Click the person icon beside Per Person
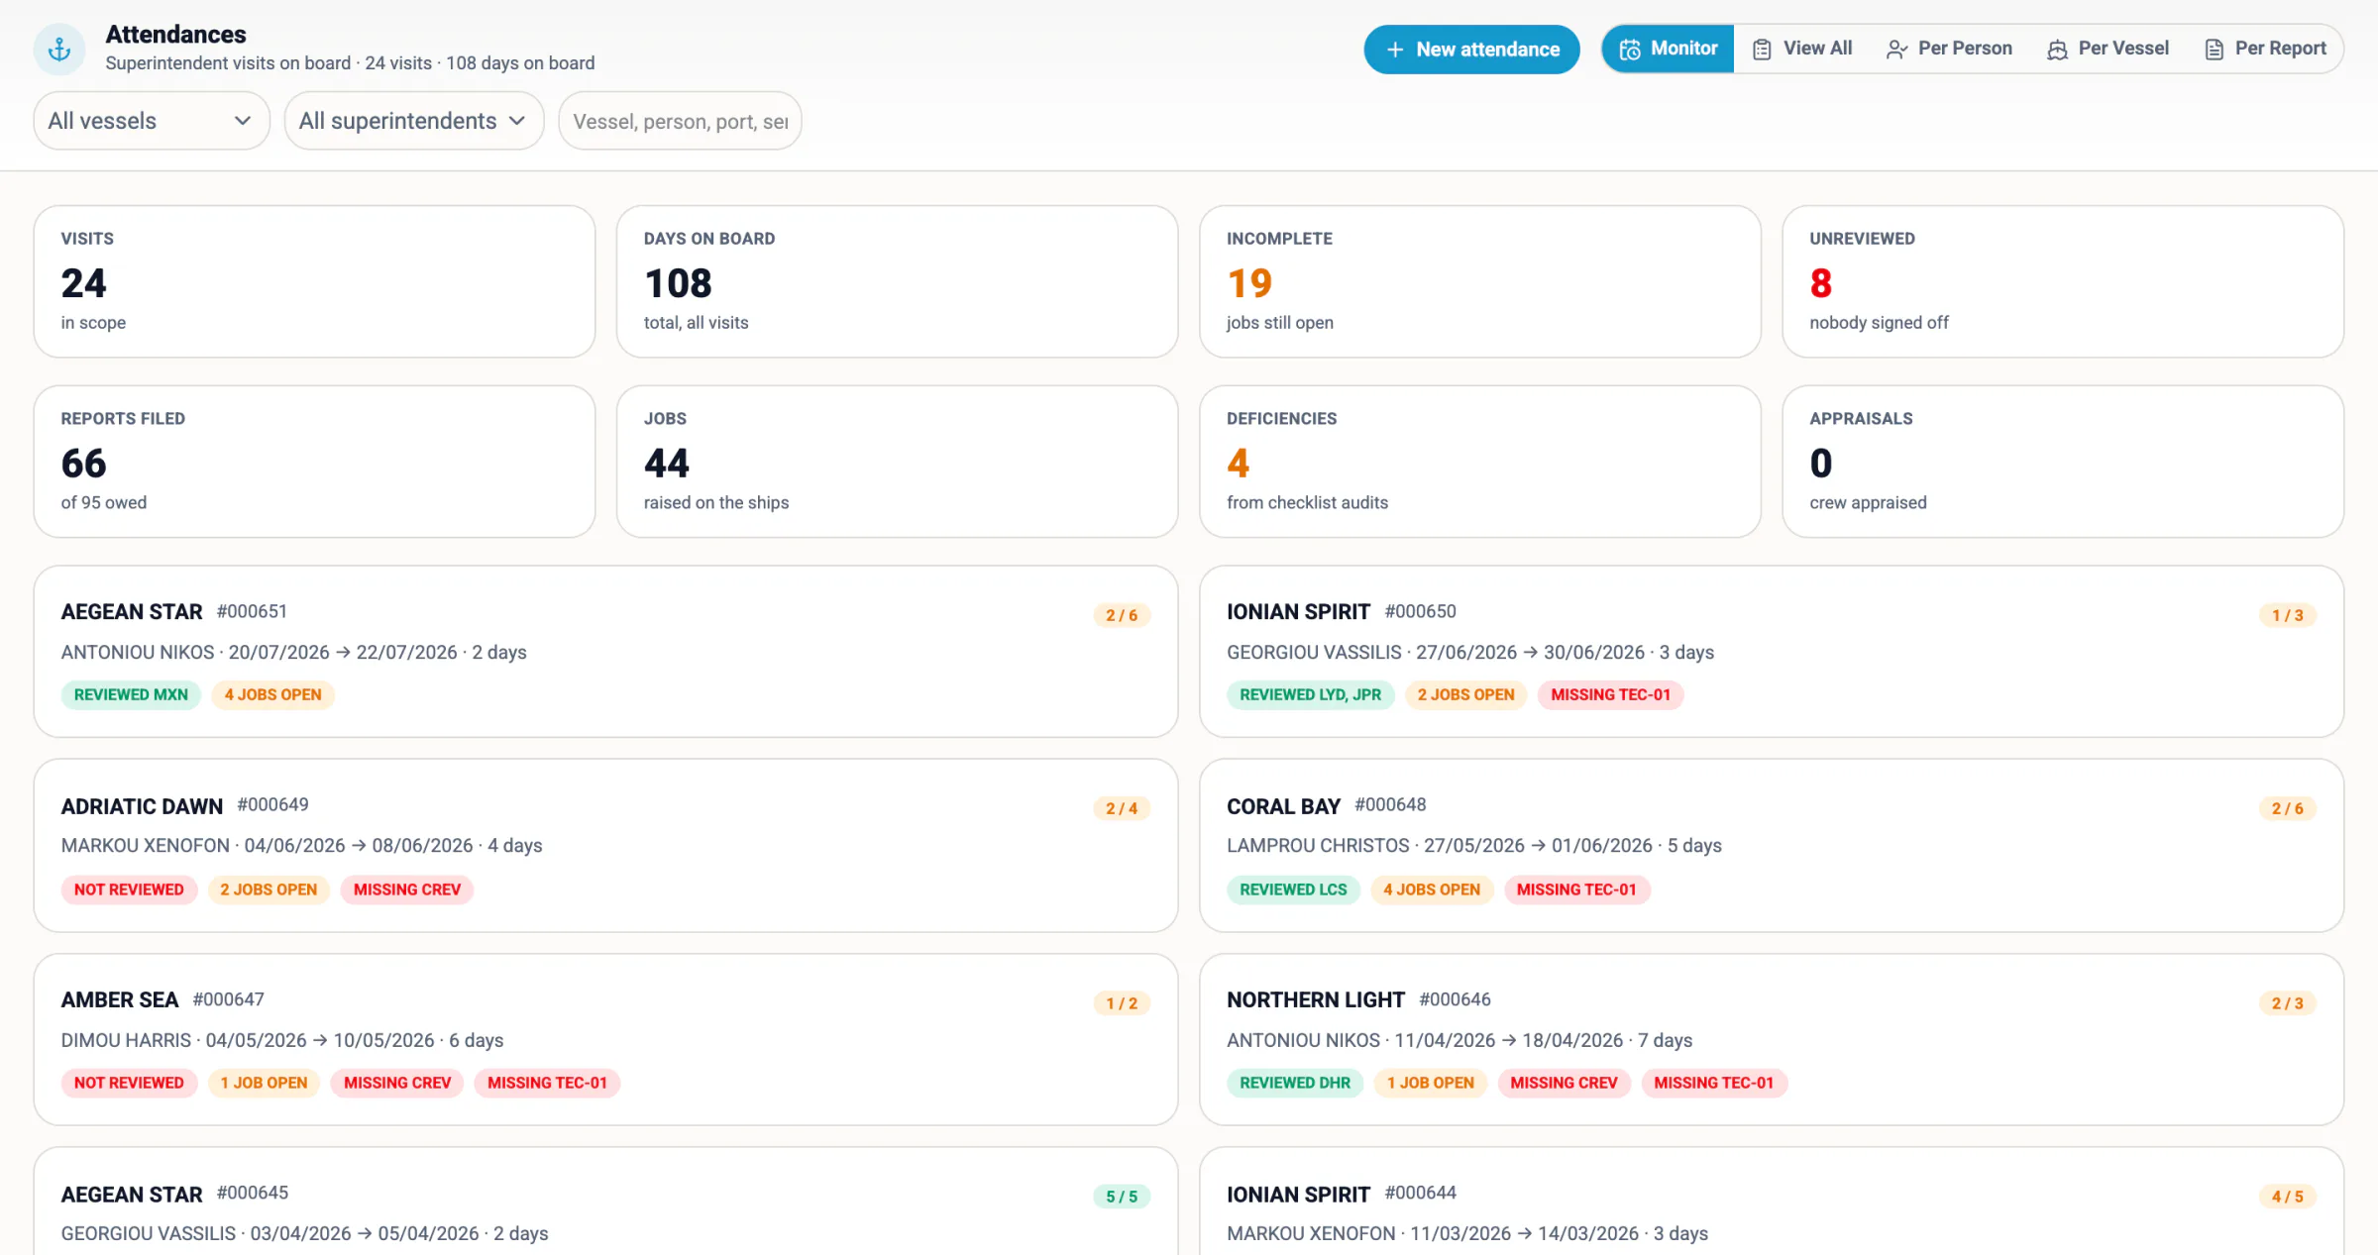Image resolution: width=2378 pixels, height=1255 pixels. (x=1896, y=50)
